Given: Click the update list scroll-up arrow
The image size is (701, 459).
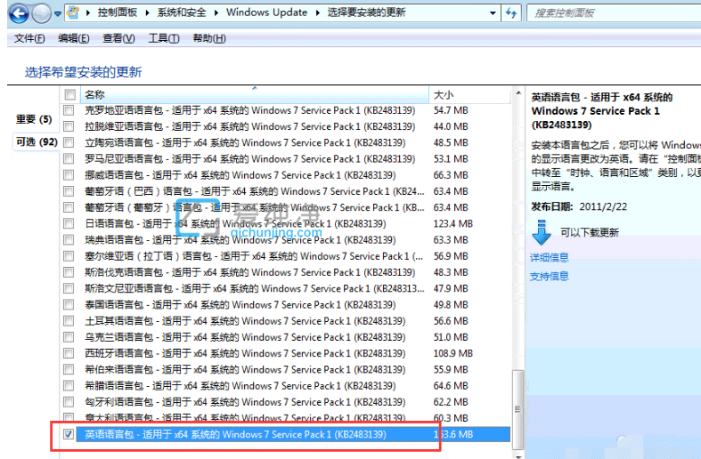Looking at the screenshot, I should [518, 93].
